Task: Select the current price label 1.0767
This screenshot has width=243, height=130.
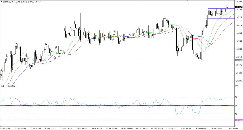Action: [238, 7]
